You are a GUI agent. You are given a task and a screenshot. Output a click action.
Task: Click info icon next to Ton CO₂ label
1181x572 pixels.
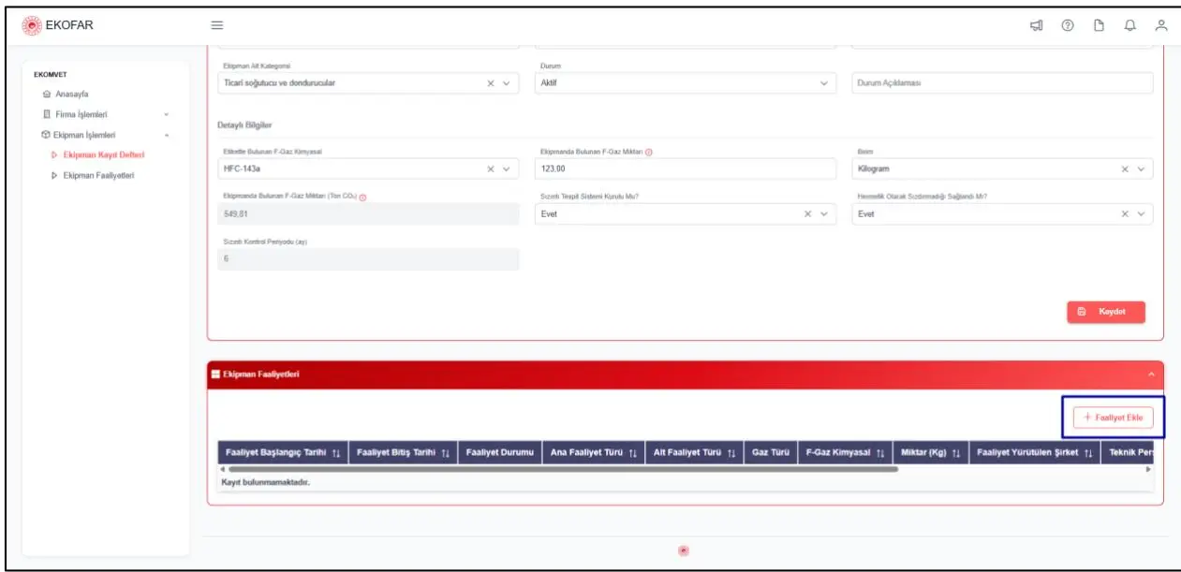coord(362,197)
